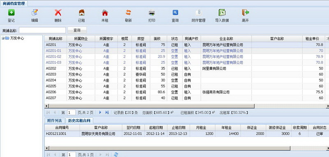Select row A0204 in shop grid
The width and height of the screenshot is (329, 157).
tap(187, 80)
